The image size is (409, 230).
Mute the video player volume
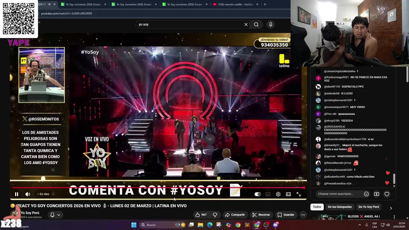pyautogui.click(x=28, y=194)
